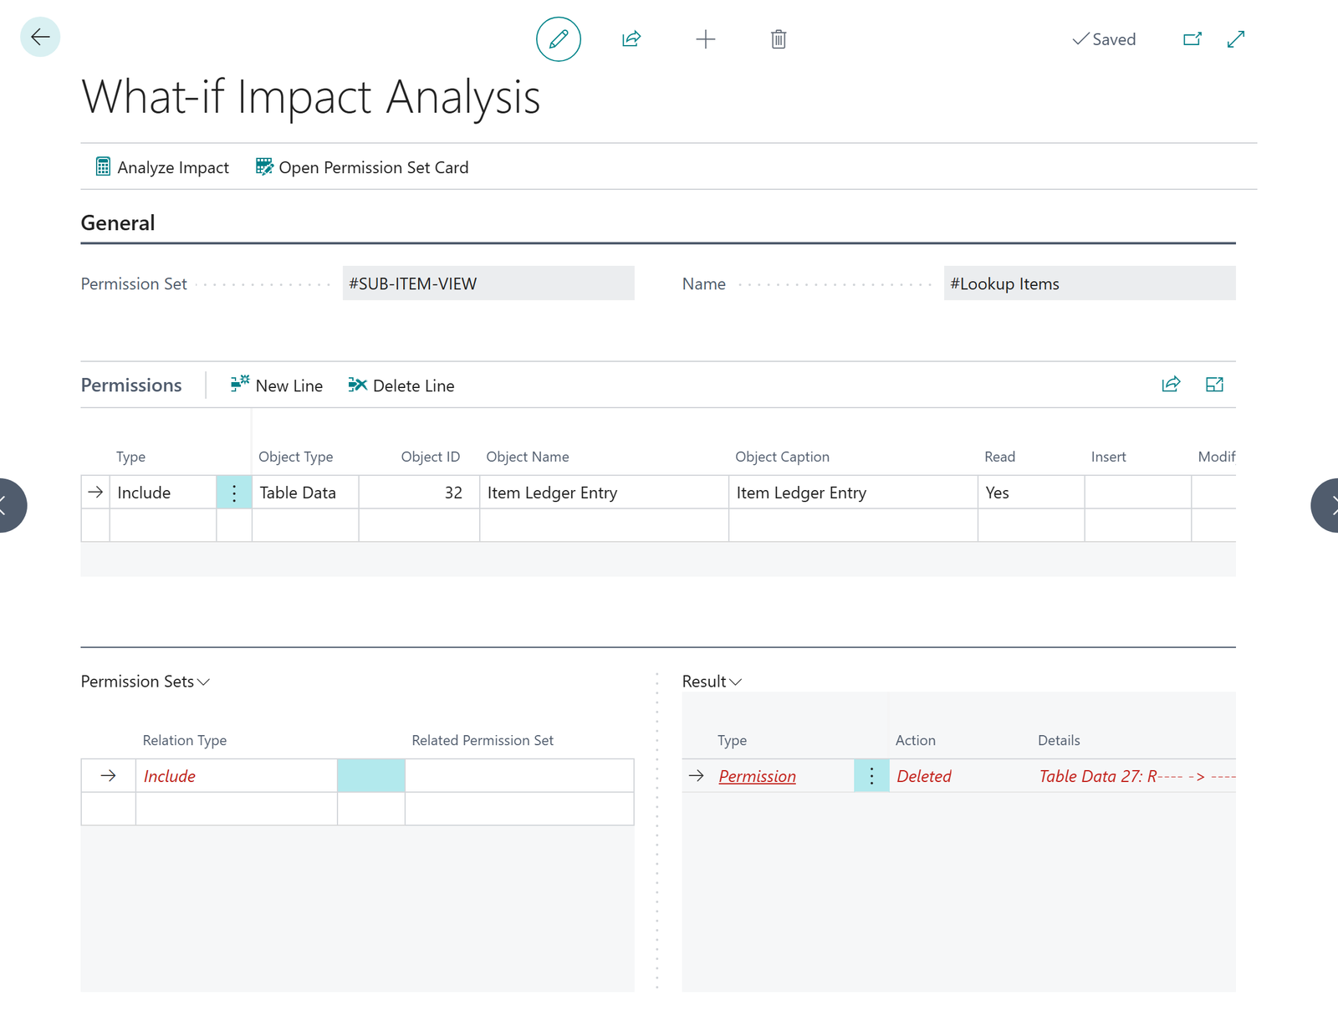Image resolution: width=1338 pixels, height=1011 pixels.
Task: Select Item Ledger Entry Object Name cell
Action: click(x=605, y=493)
